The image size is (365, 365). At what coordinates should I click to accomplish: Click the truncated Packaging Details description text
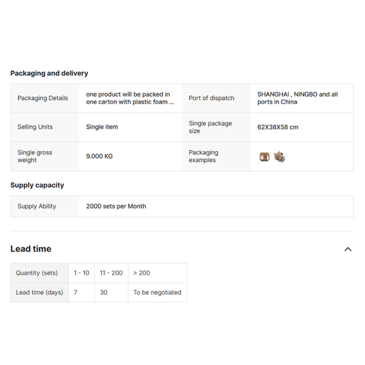coord(130,98)
